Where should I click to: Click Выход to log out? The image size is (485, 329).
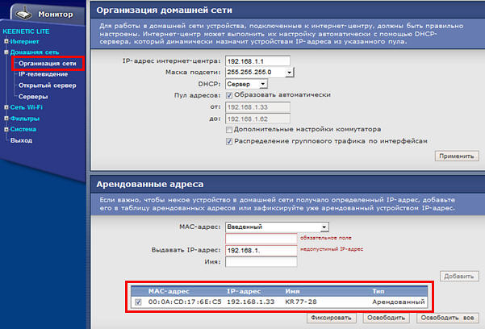click(x=22, y=140)
